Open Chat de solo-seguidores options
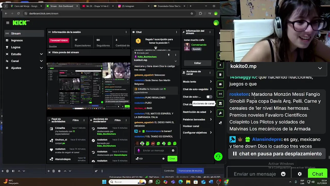Viewport: 330px width, 186px height. pyautogui.click(x=197, y=89)
